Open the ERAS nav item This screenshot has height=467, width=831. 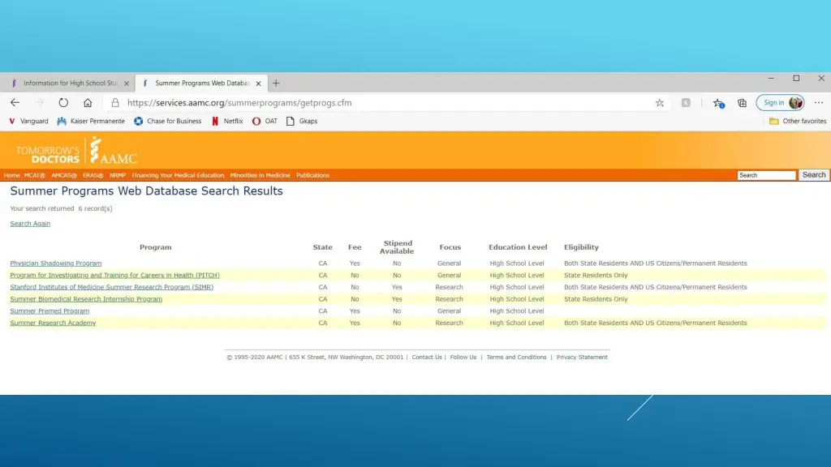(93, 175)
